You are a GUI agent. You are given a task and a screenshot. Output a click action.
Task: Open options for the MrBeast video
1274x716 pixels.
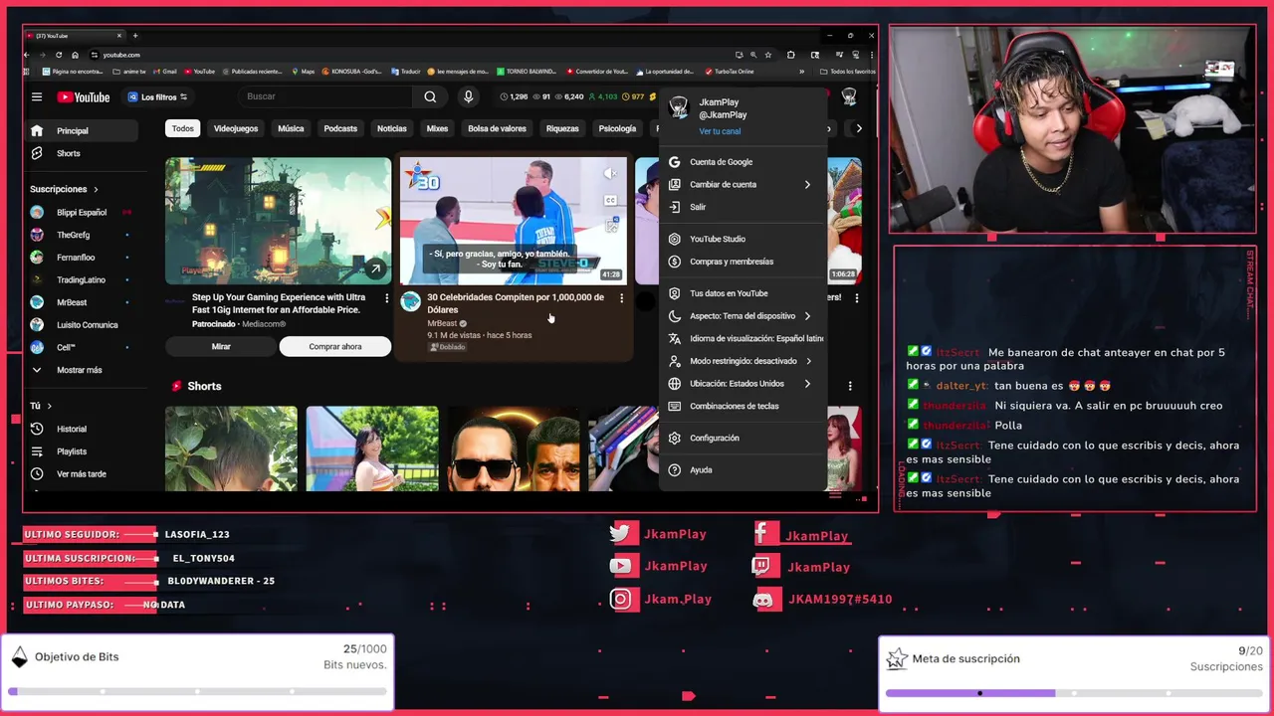[x=622, y=298]
